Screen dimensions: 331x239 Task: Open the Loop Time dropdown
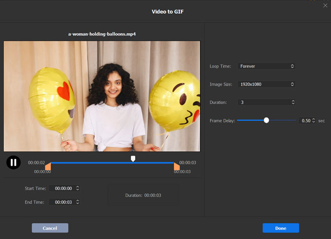[267, 66]
